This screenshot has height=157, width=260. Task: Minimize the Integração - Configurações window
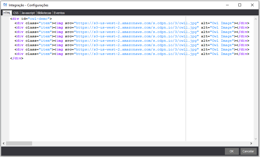point(227,5)
